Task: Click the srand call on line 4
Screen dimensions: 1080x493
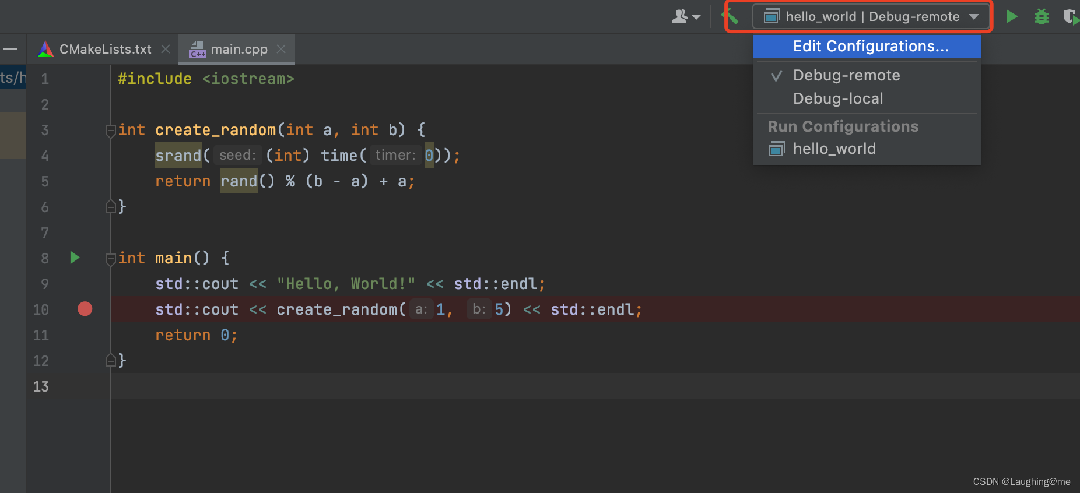Action: (178, 156)
